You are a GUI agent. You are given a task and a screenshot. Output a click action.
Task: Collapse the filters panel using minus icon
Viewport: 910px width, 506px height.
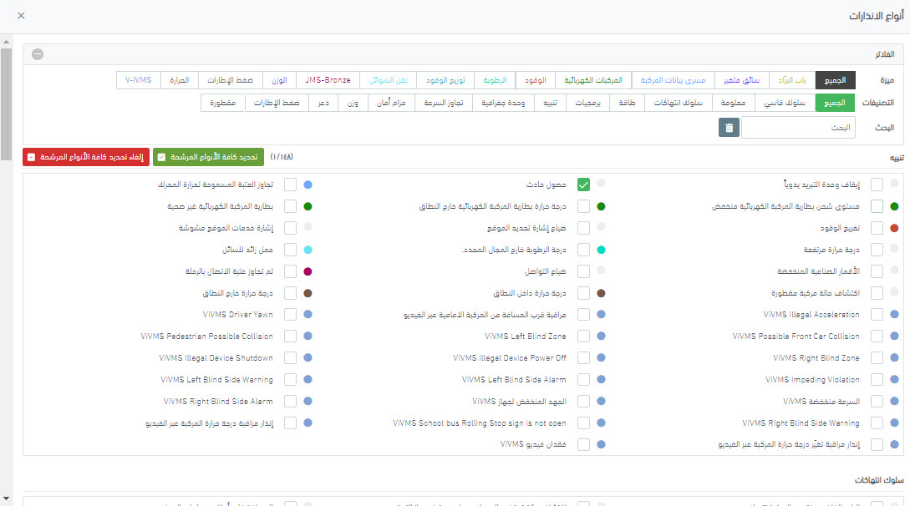pyautogui.click(x=38, y=54)
